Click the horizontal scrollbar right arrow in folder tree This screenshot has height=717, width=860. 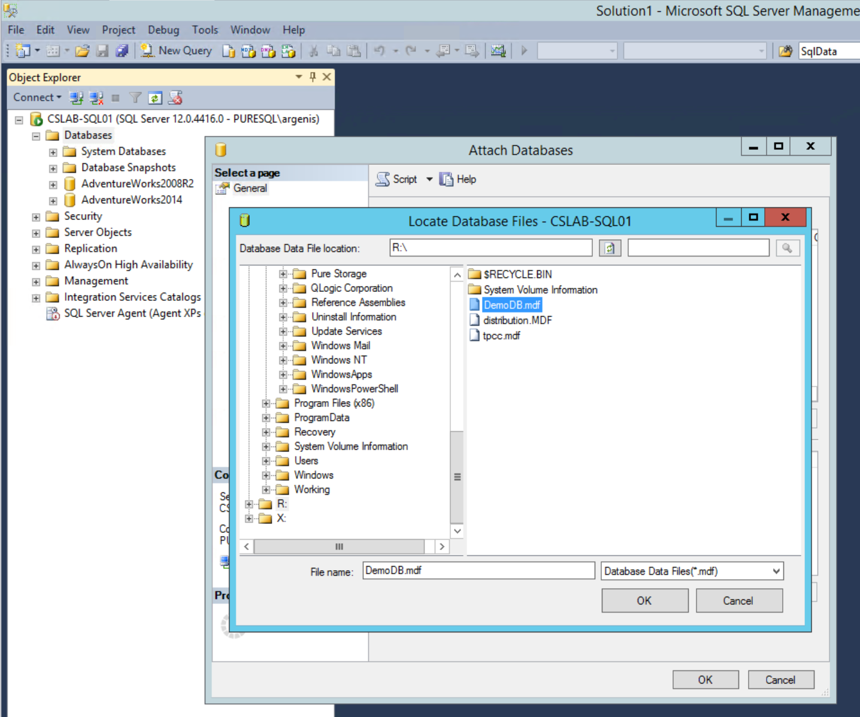pyautogui.click(x=441, y=546)
